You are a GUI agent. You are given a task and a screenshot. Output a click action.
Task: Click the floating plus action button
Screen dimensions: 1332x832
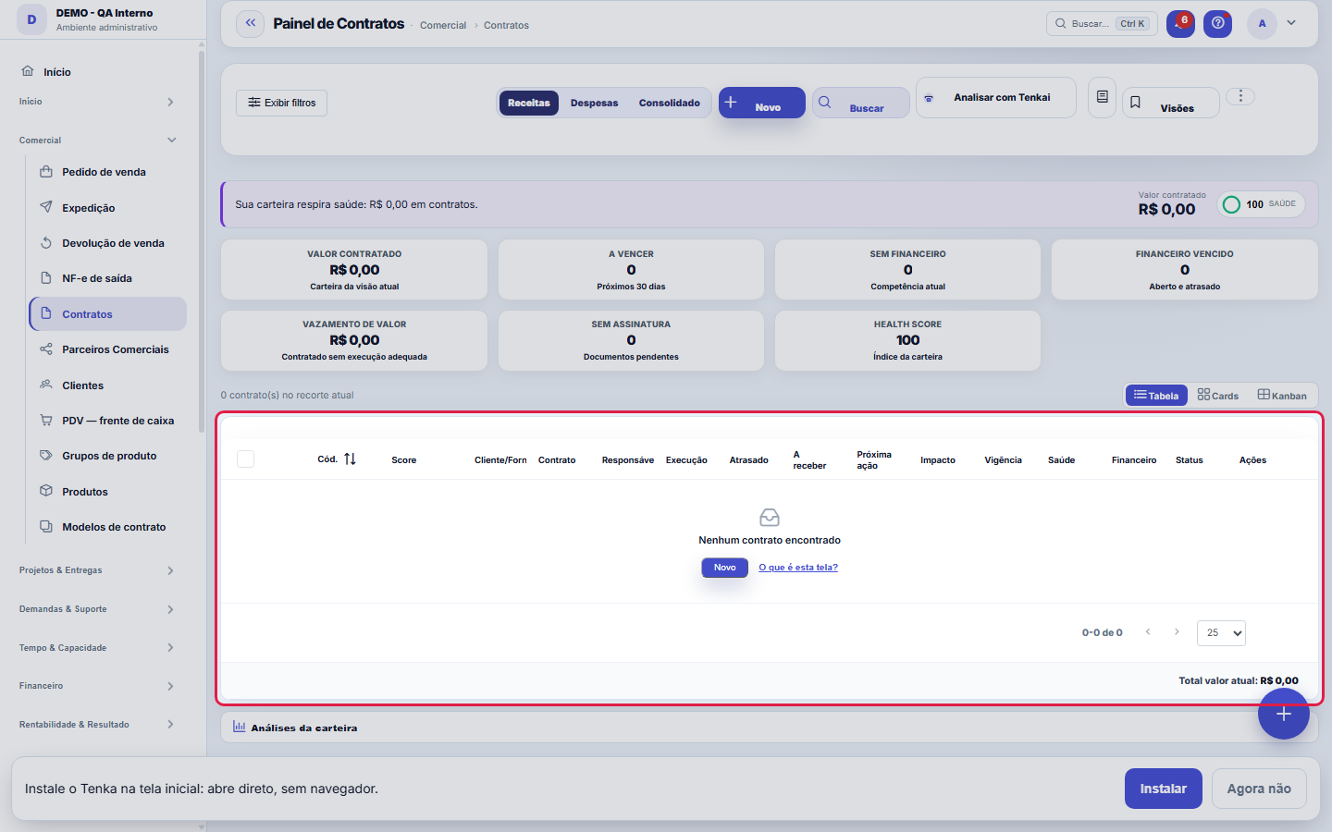click(x=1283, y=714)
